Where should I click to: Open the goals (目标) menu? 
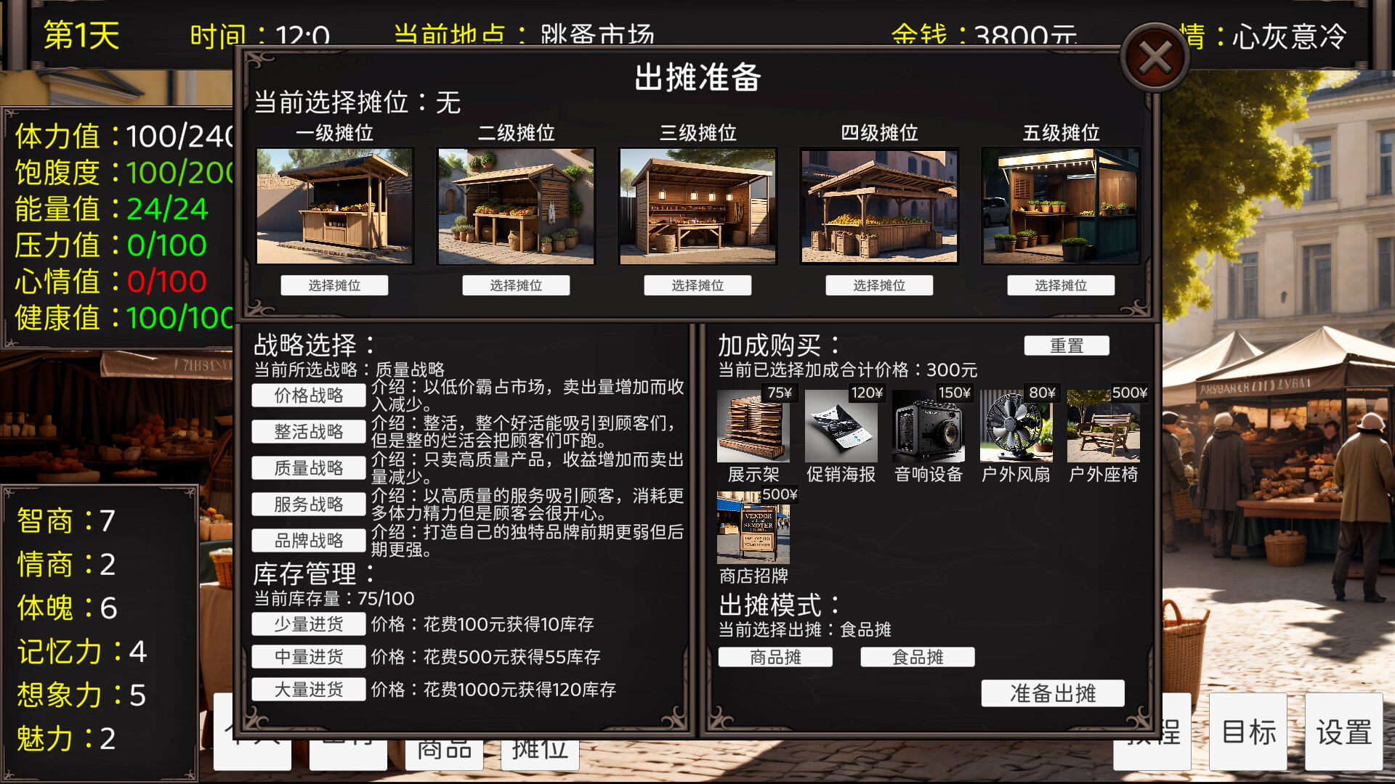1248,732
